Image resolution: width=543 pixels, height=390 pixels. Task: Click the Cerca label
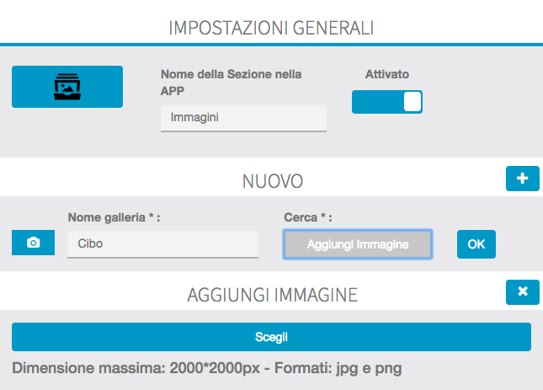tap(308, 217)
